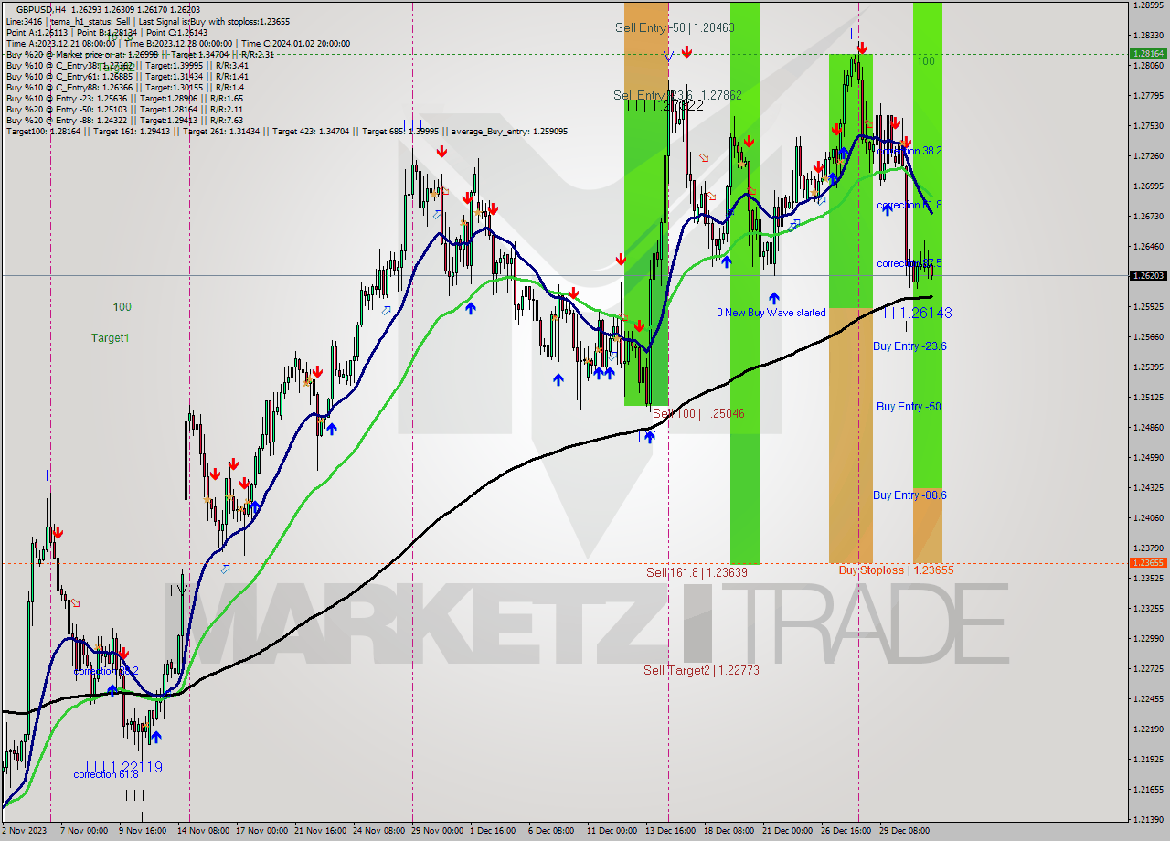This screenshot has height=841, width=1170.
Task: Click the '1 Dec 16:00' date label
Action: (493, 831)
